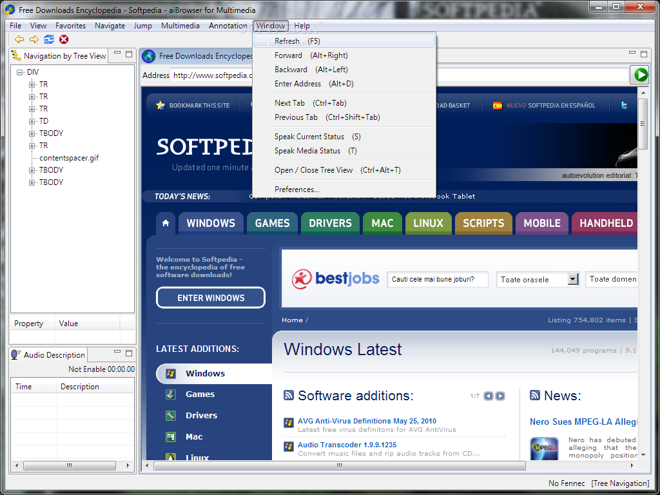Click the home icon tab on Softpedia

click(x=166, y=223)
